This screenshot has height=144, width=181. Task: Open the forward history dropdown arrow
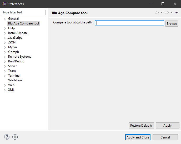pyautogui.click(x=172, y=13)
